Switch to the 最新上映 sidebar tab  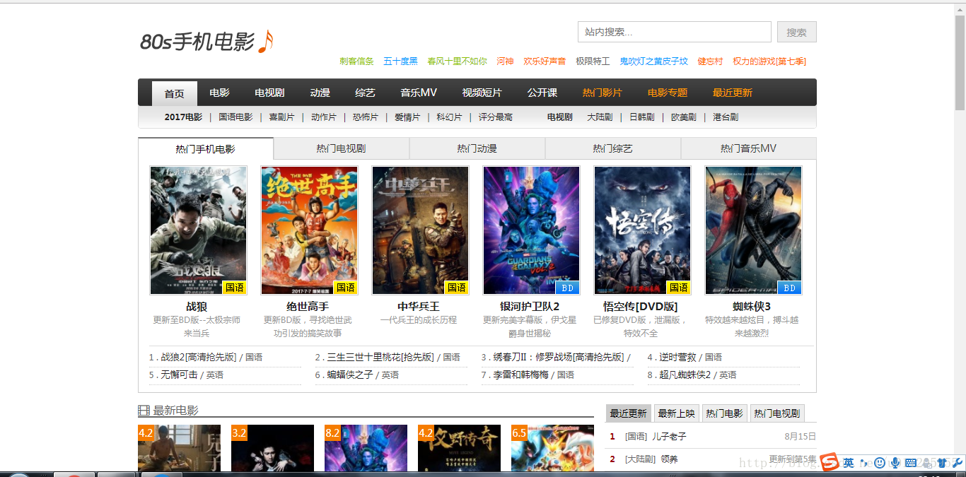[x=676, y=413]
